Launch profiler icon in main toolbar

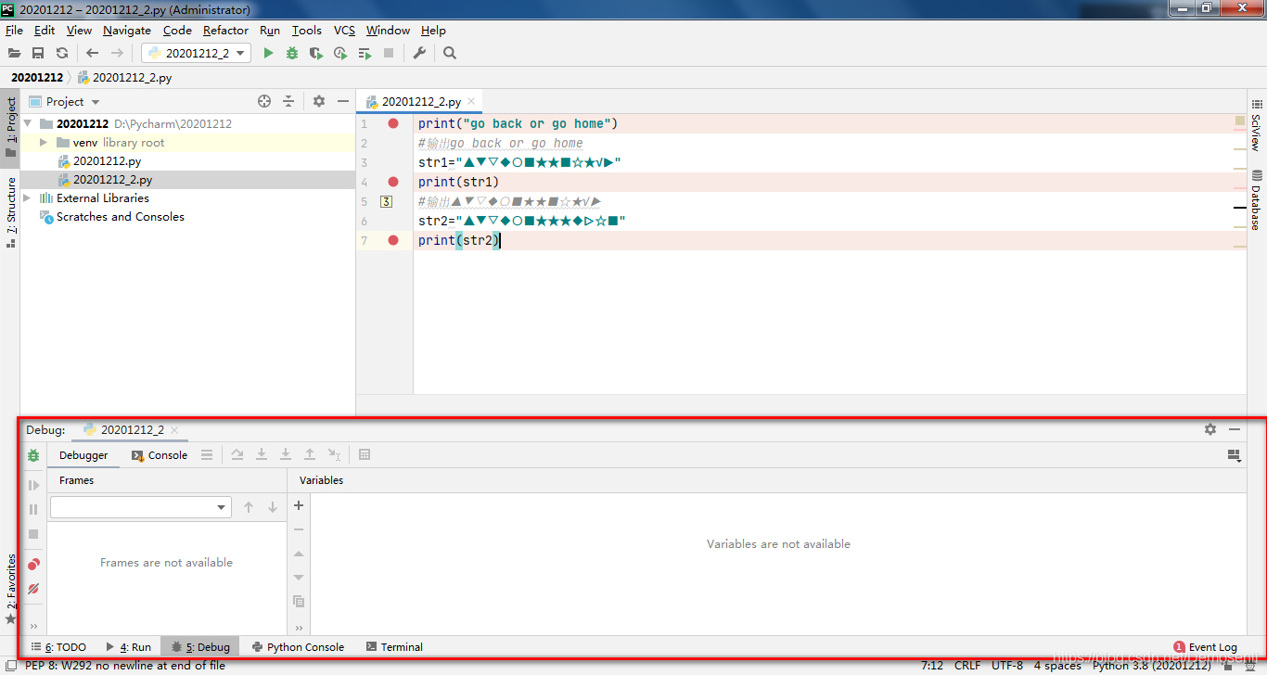340,54
